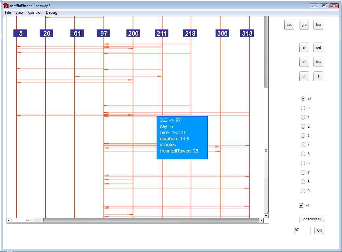Select radio option 3
The width and height of the screenshot is (342, 252).
(x=303, y=135)
